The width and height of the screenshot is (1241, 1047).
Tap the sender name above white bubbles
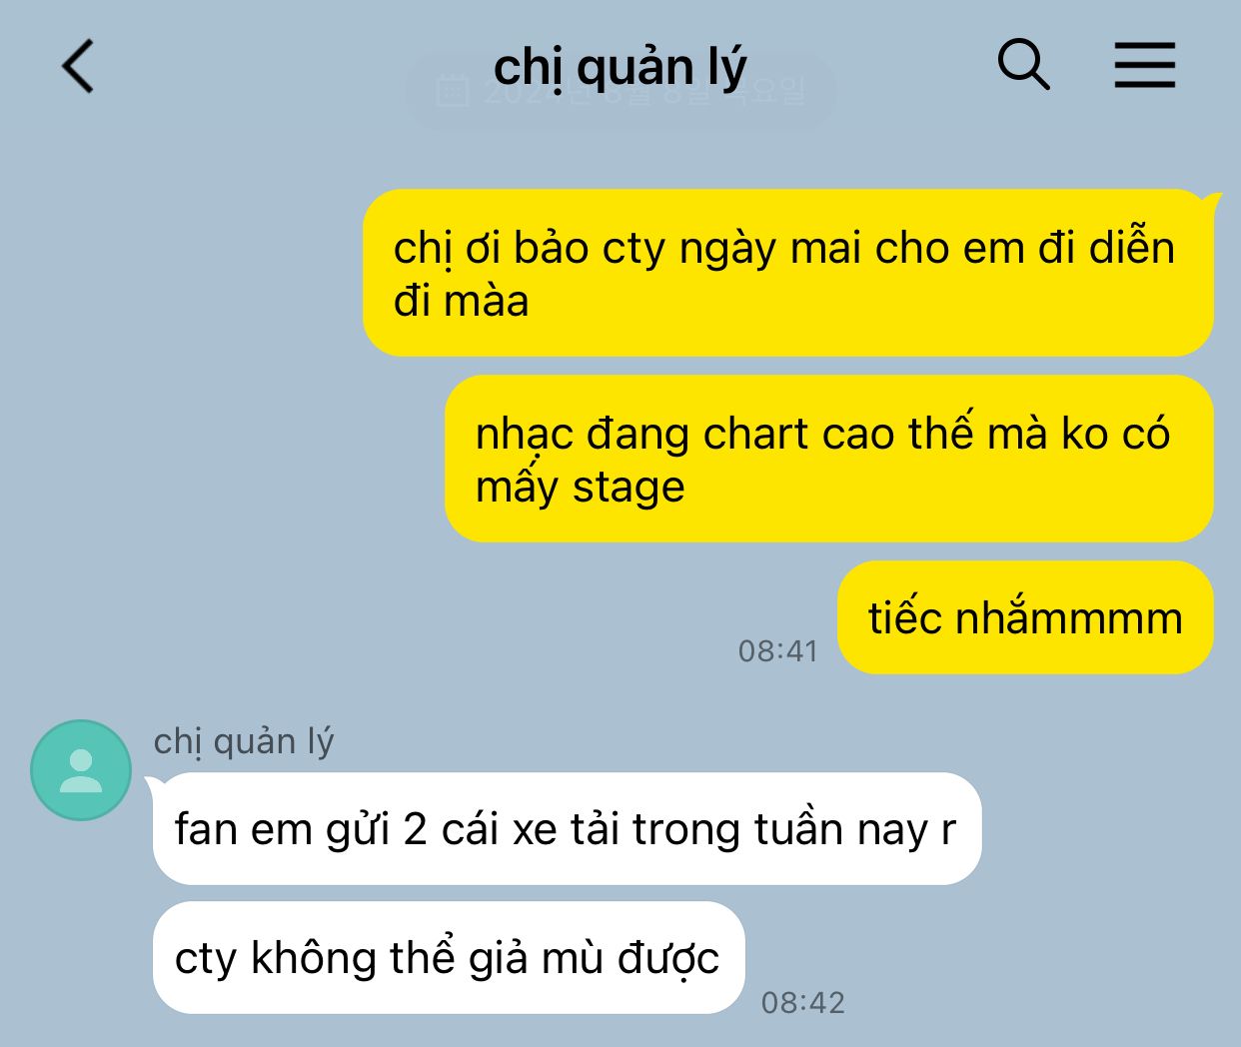click(x=244, y=742)
